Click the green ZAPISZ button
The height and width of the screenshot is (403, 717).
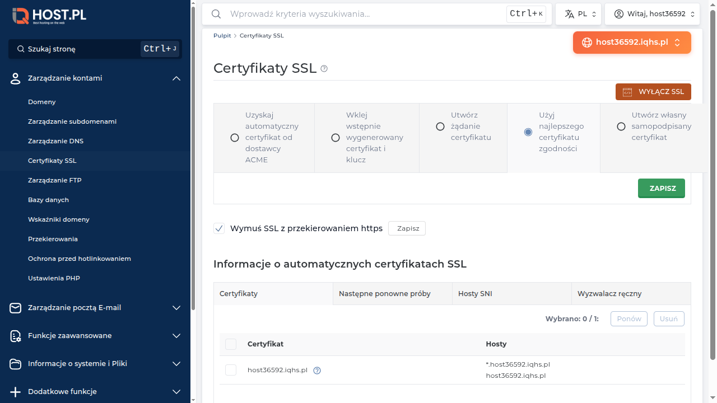pyautogui.click(x=662, y=188)
